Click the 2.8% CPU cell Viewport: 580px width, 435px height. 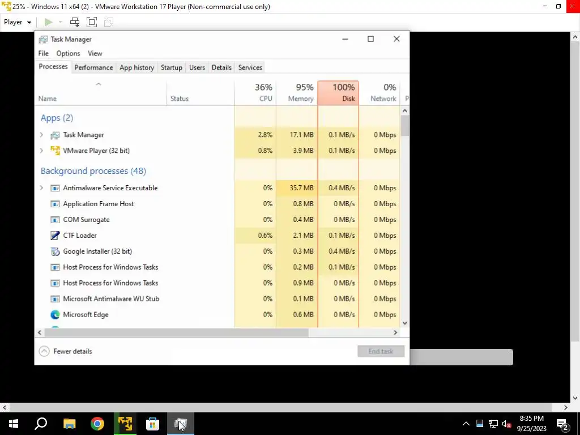point(255,135)
